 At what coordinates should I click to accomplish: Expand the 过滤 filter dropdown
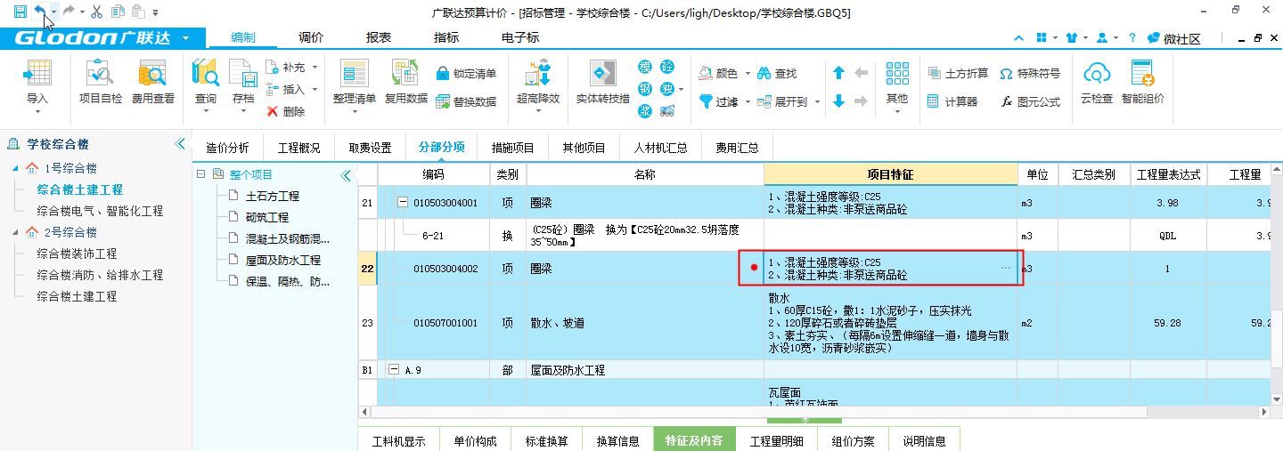tap(748, 102)
